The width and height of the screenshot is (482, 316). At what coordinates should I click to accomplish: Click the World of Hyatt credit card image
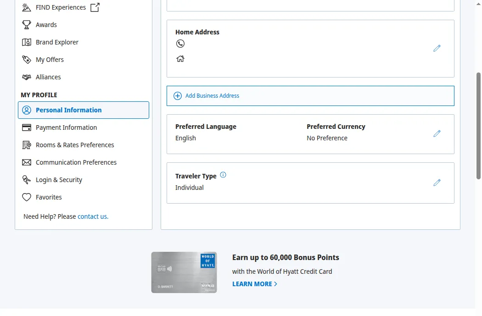[x=184, y=272]
